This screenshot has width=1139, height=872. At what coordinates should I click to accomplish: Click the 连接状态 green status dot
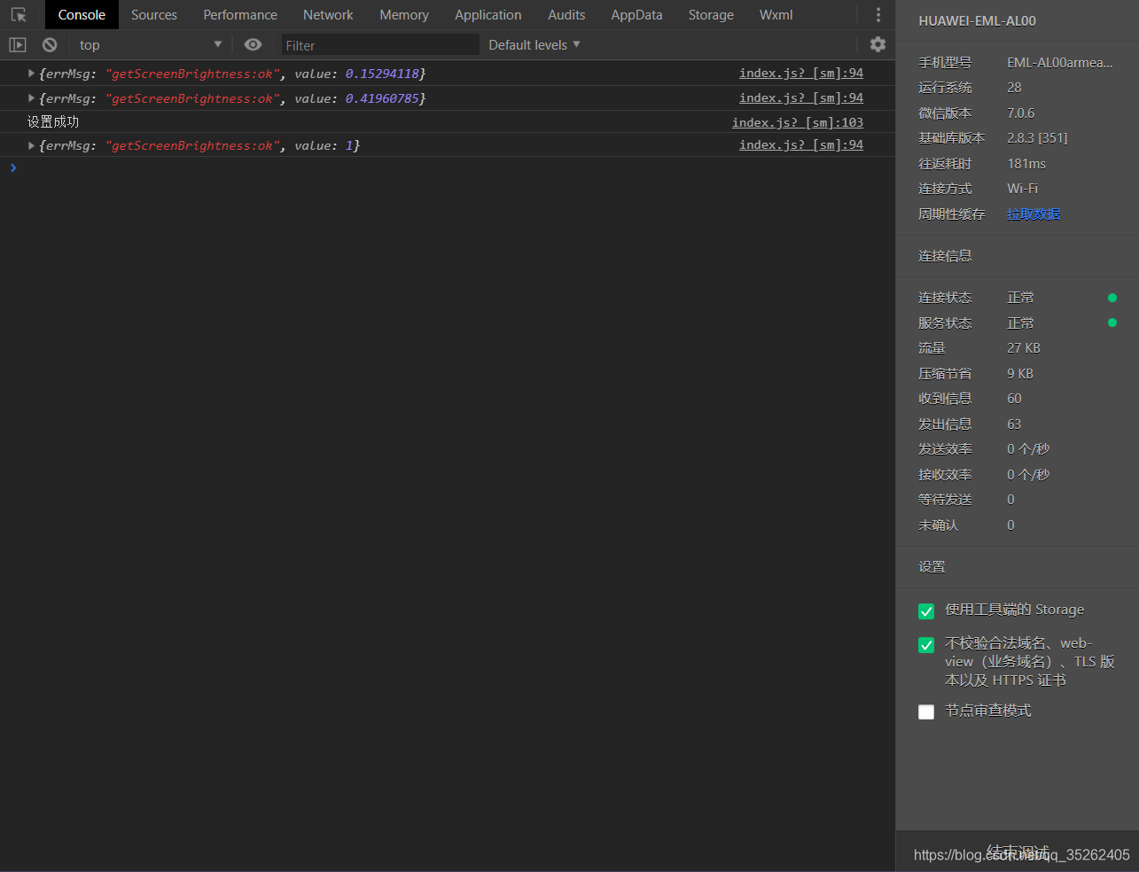pos(1112,298)
